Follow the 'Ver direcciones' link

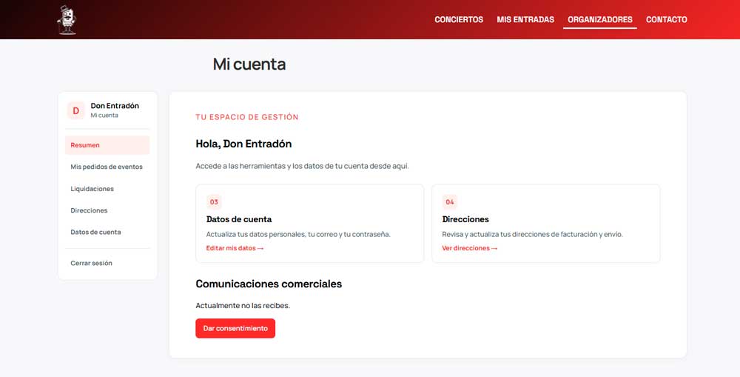click(x=470, y=248)
